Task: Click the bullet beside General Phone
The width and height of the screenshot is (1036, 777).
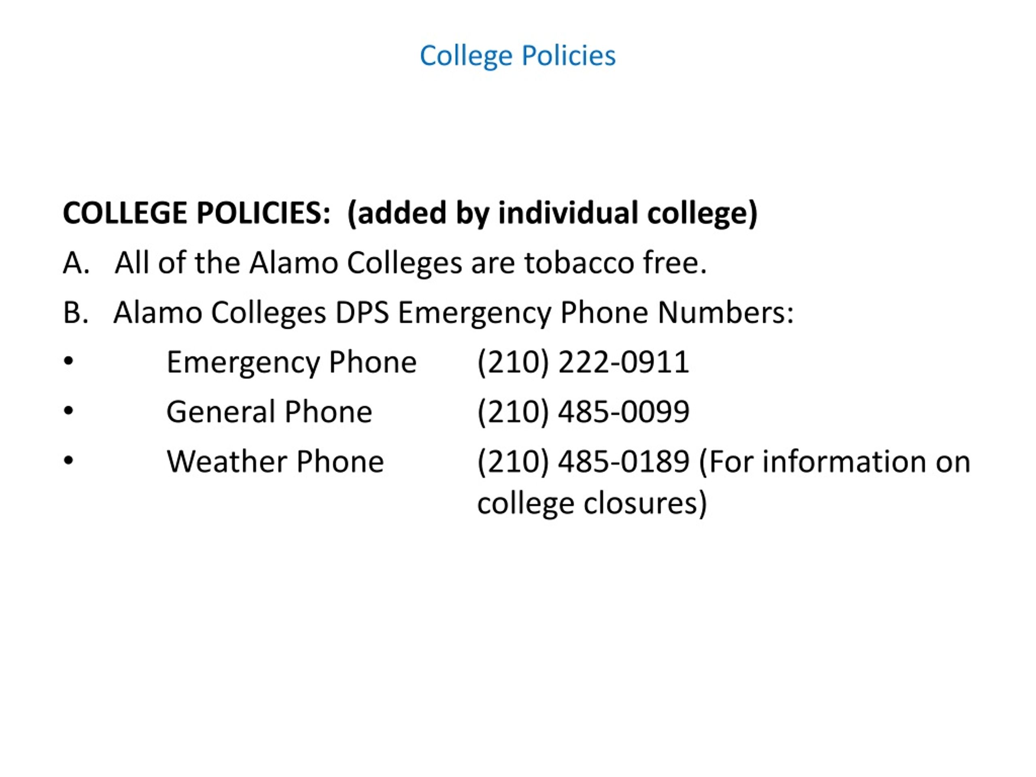Action: click(69, 411)
